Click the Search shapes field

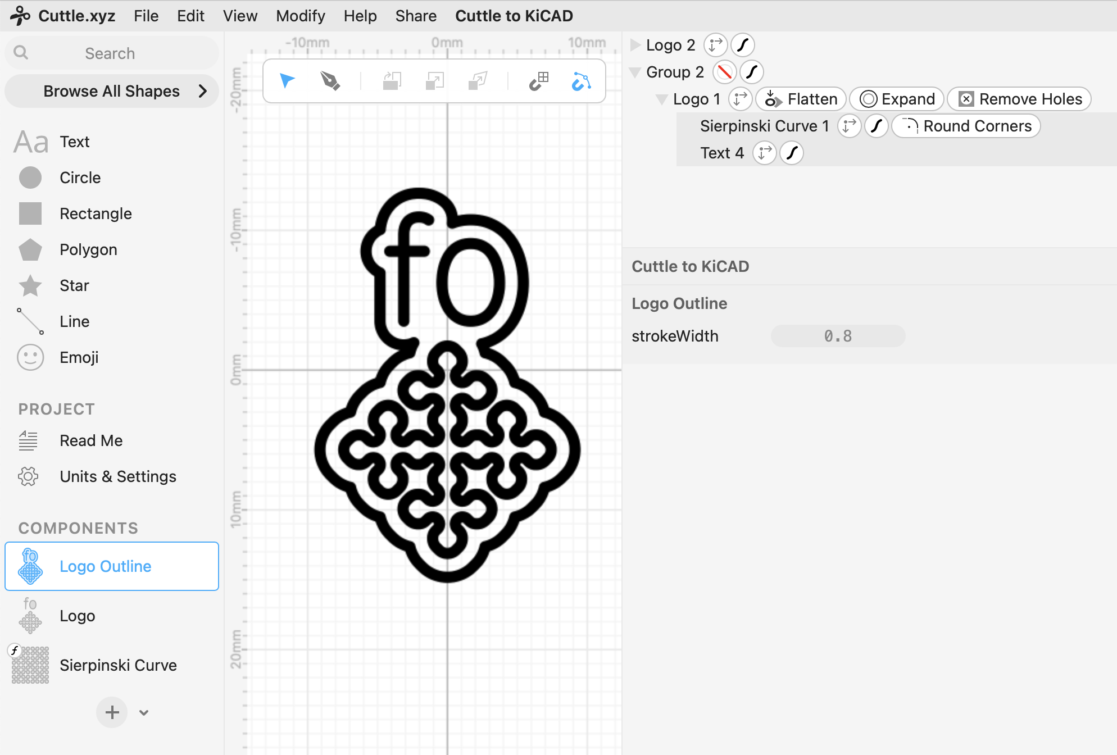pyautogui.click(x=110, y=53)
